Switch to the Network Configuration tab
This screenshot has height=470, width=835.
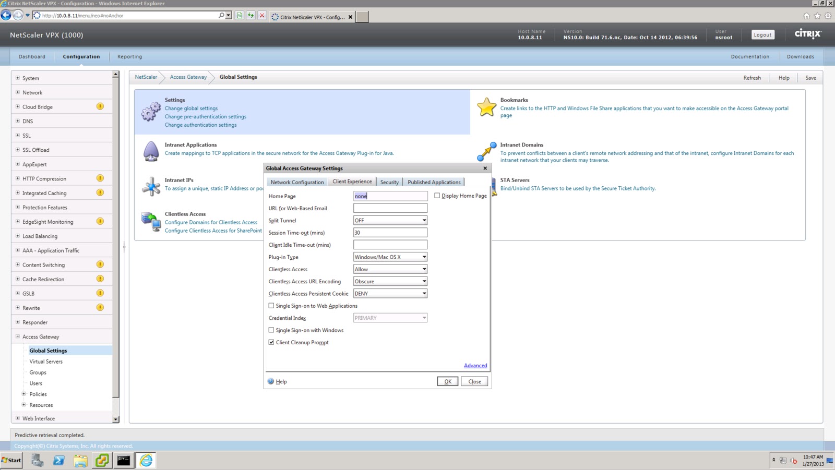pos(297,182)
